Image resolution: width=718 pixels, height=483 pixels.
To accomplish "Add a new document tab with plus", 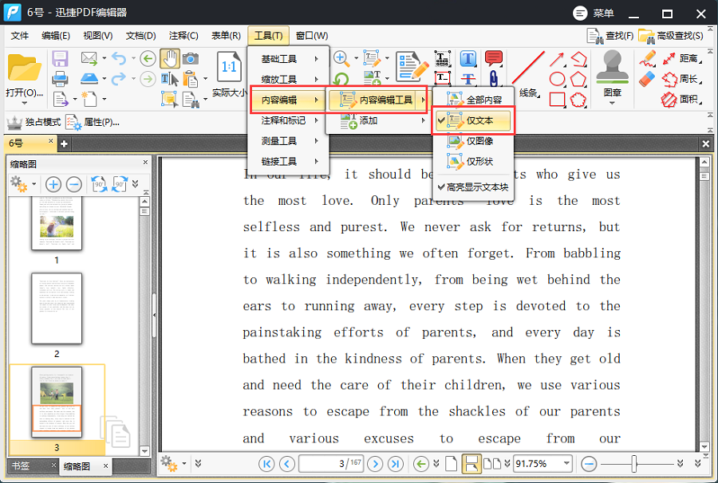I will pyautogui.click(x=64, y=143).
